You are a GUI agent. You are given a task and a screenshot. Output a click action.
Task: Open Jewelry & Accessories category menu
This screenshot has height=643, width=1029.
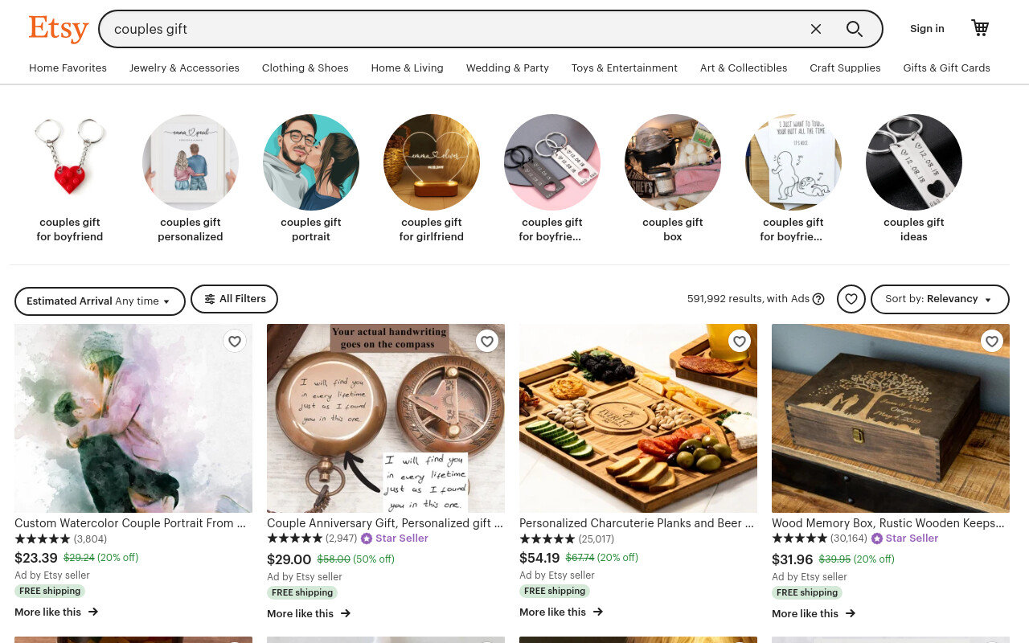coord(184,68)
